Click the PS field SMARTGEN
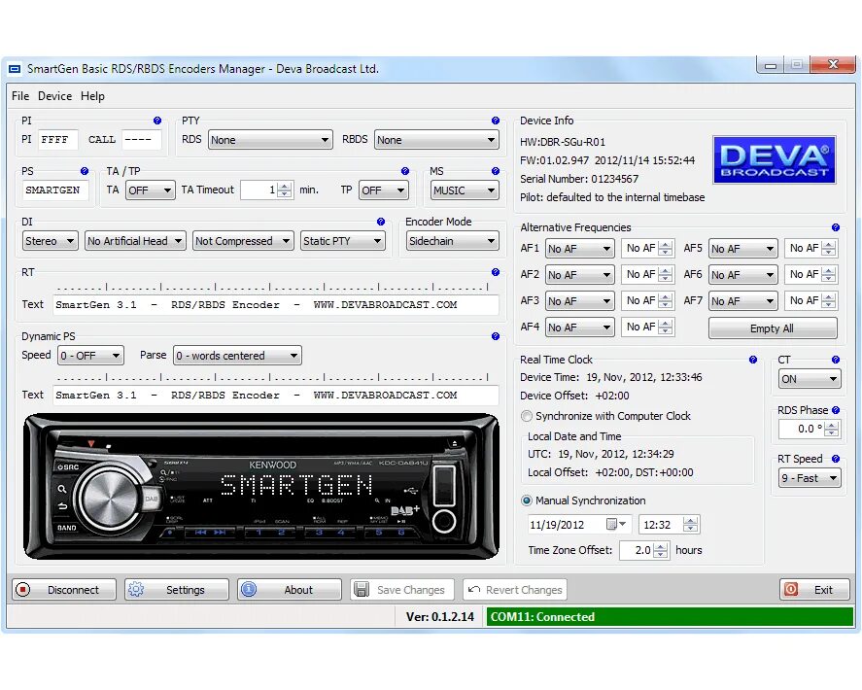Screen dimensions: 862x690 pyautogui.click(x=55, y=190)
